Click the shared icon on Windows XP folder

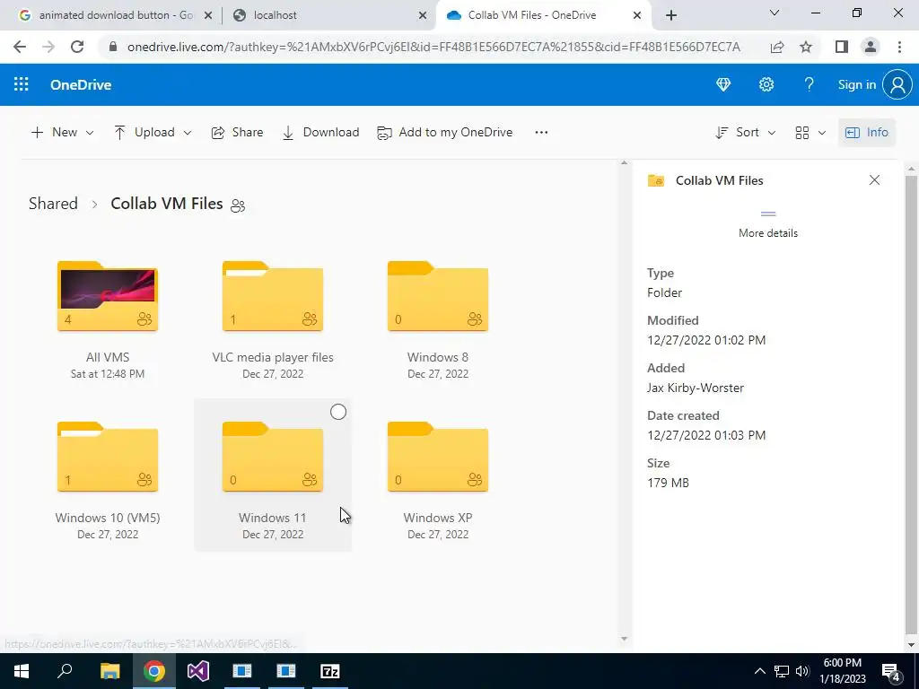(x=475, y=480)
